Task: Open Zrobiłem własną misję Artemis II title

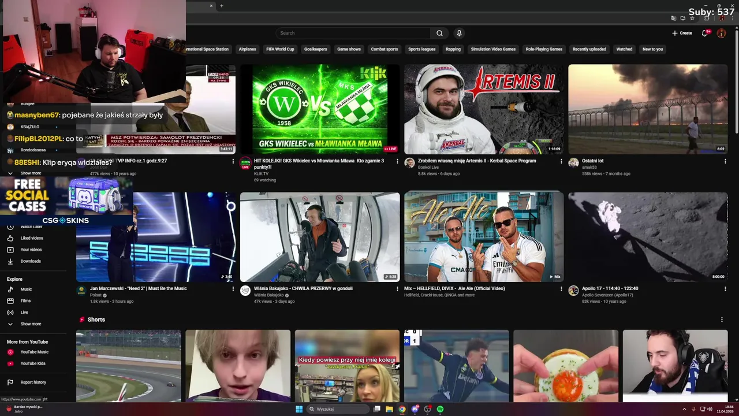Action: pyautogui.click(x=477, y=161)
